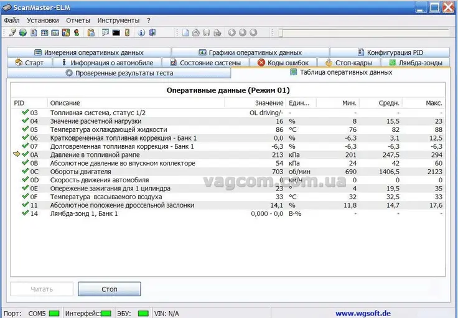Click the green COM5 port status indicator

(x=54, y=314)
